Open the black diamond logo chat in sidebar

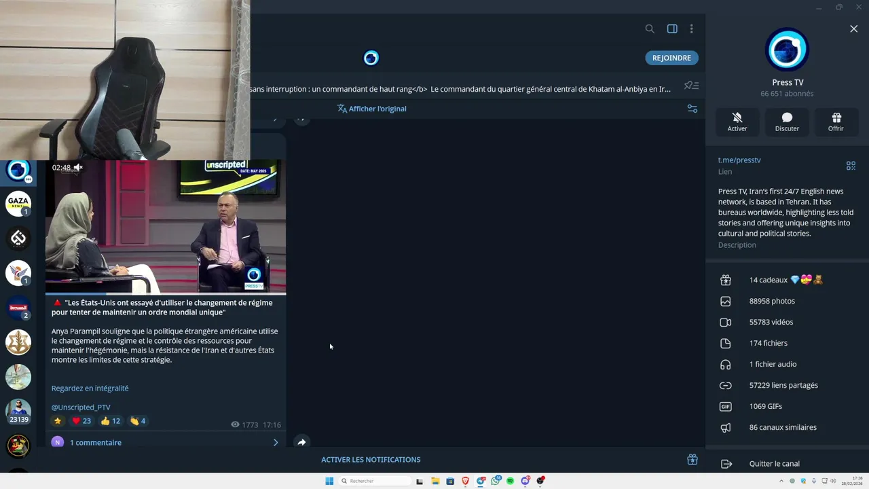[18, 238]
